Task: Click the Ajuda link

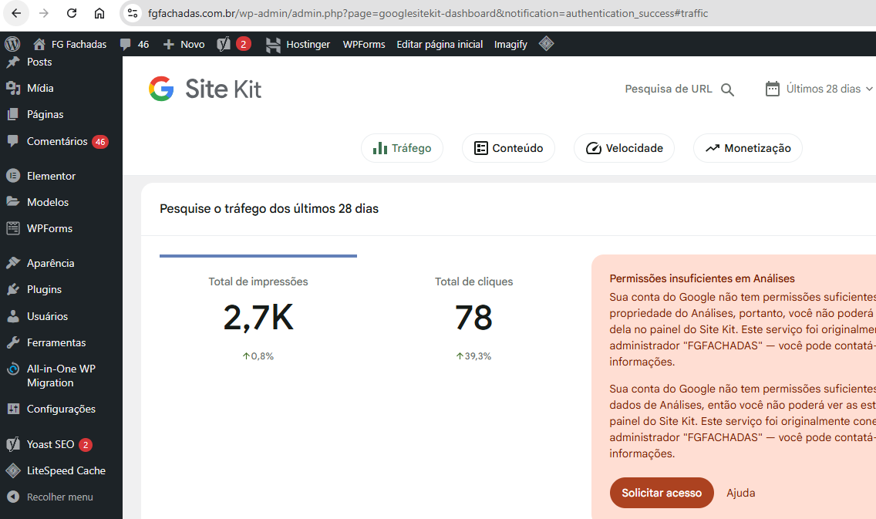Action: click(740, 493)
